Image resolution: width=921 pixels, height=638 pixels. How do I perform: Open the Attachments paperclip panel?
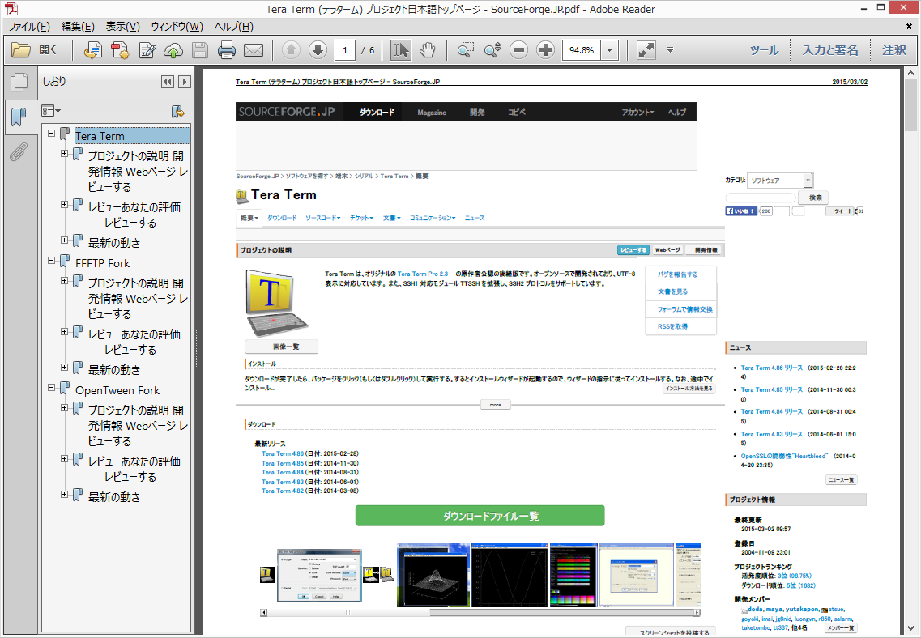(18, 152)
